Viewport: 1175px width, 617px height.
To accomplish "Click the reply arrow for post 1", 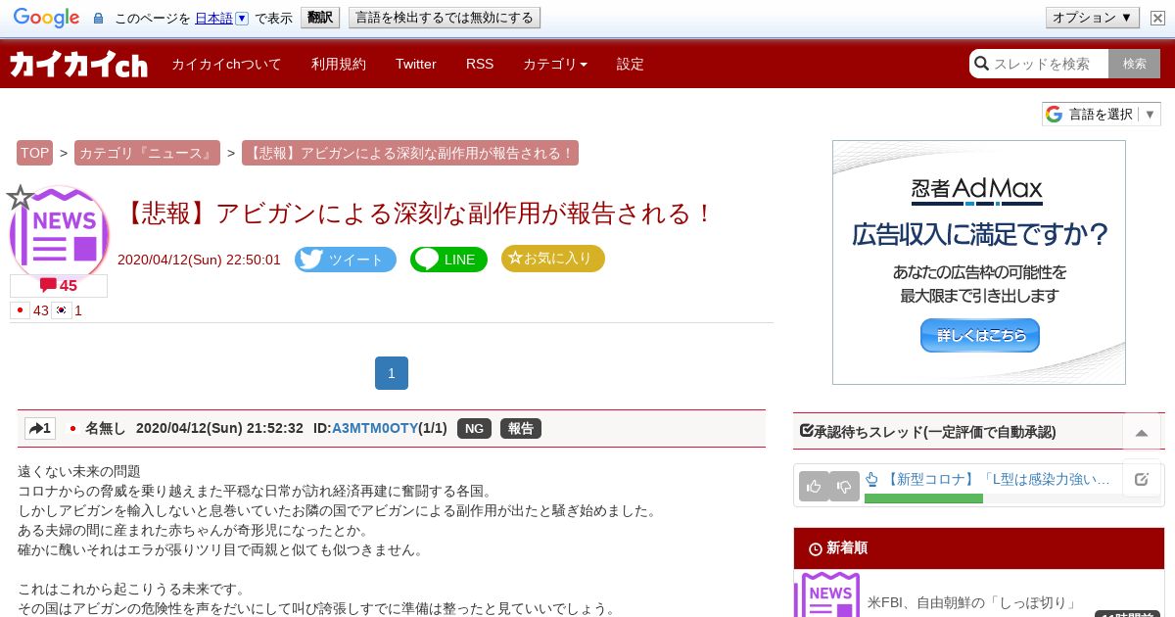I will [40, 428].
